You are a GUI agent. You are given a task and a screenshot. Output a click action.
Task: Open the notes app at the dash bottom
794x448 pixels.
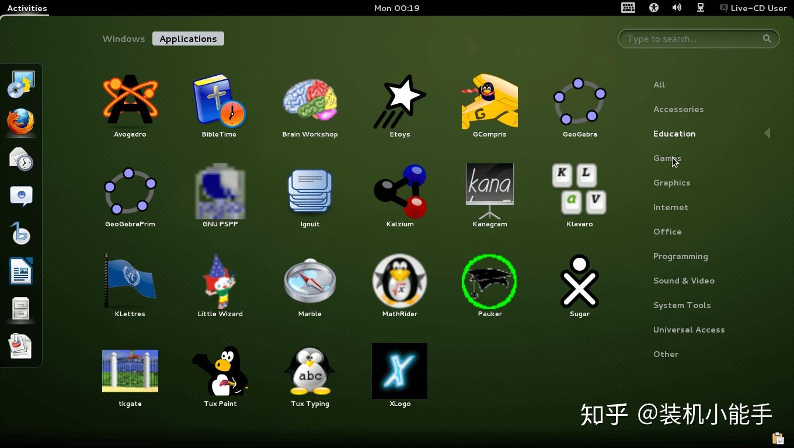[21, 346]
